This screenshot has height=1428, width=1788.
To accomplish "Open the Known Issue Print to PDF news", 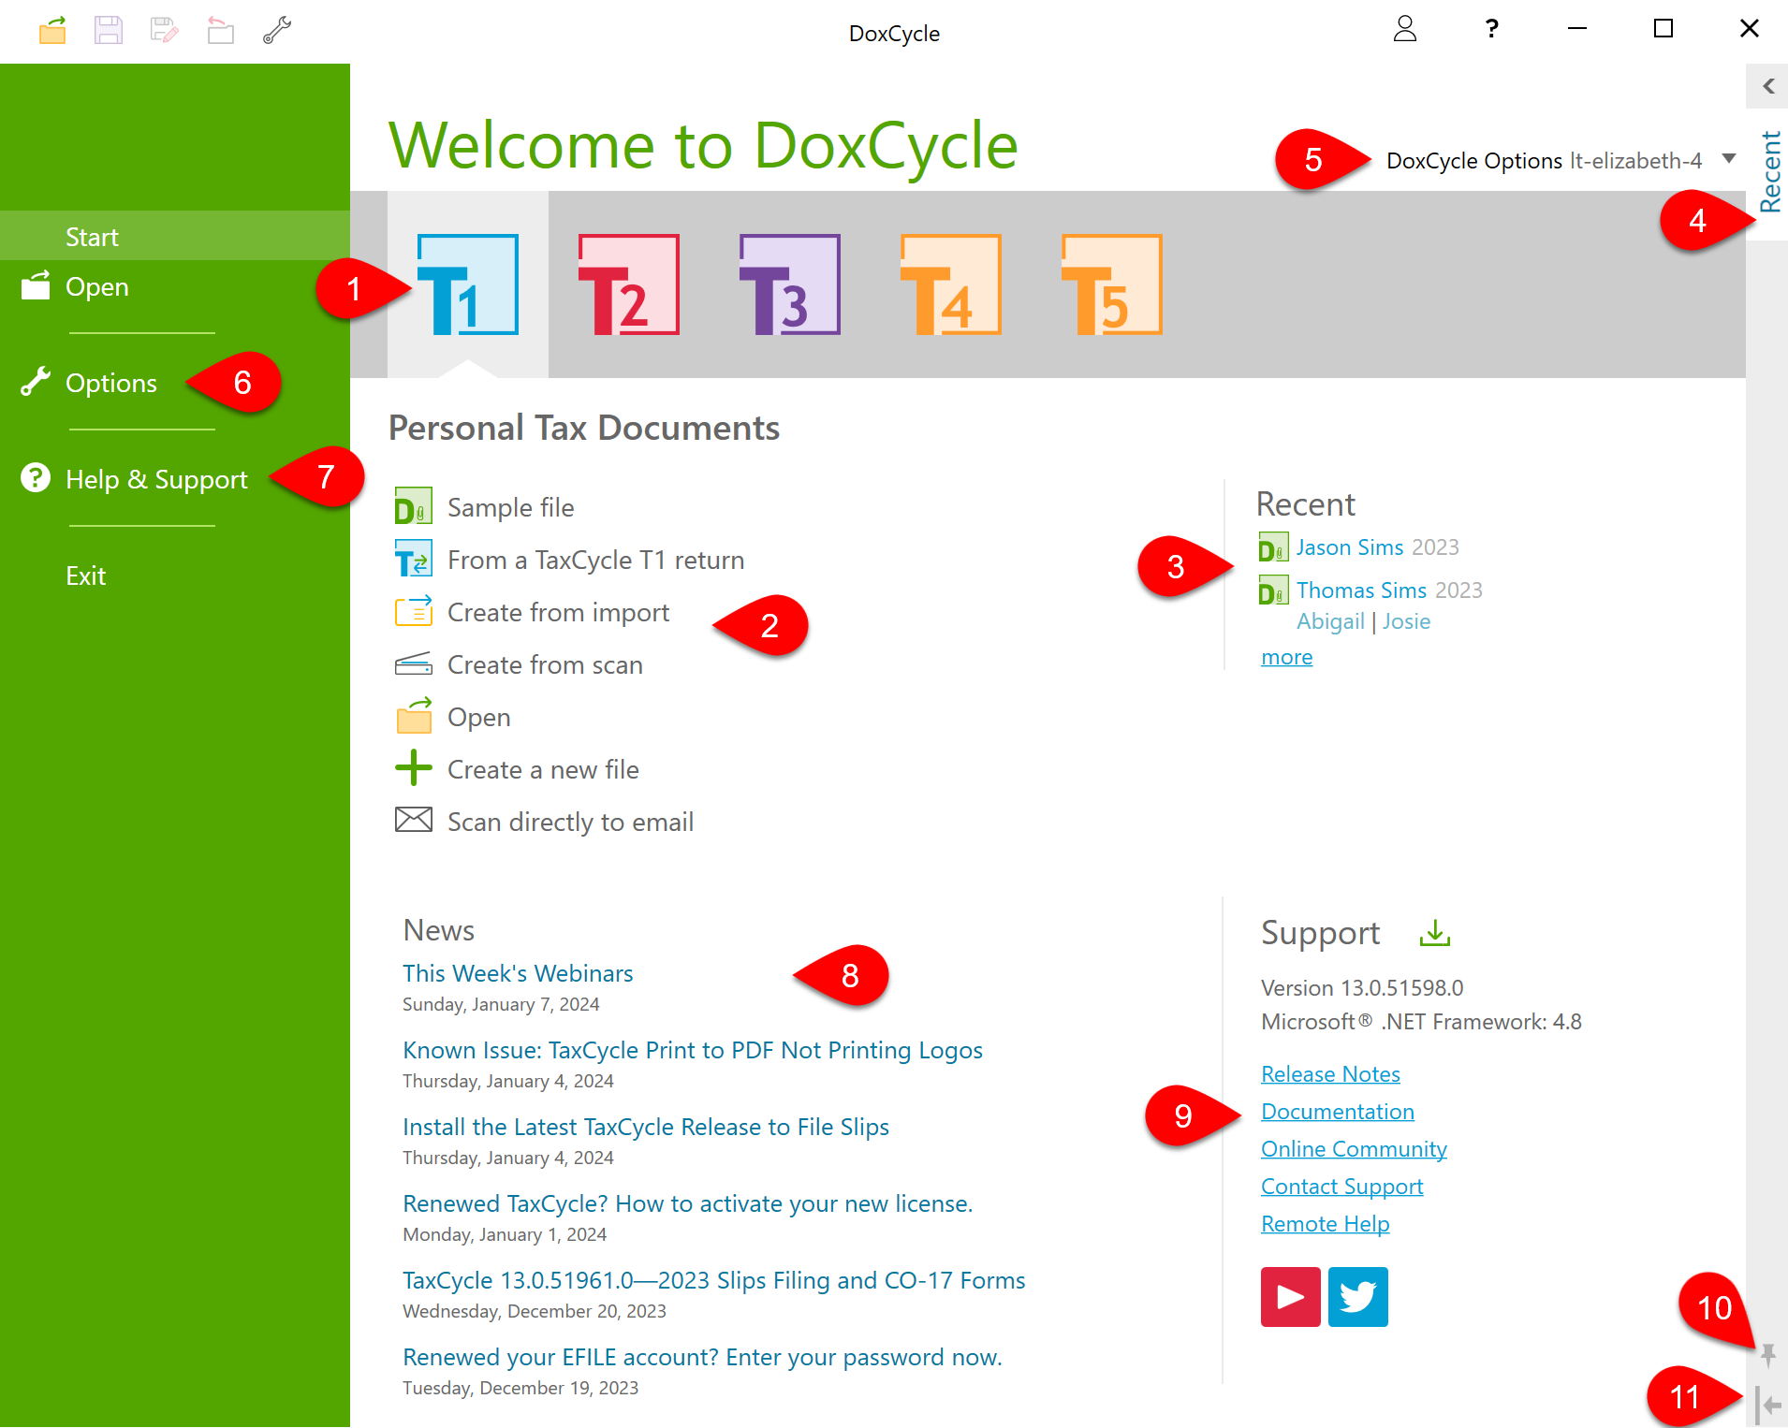I will click(693, 1050).
